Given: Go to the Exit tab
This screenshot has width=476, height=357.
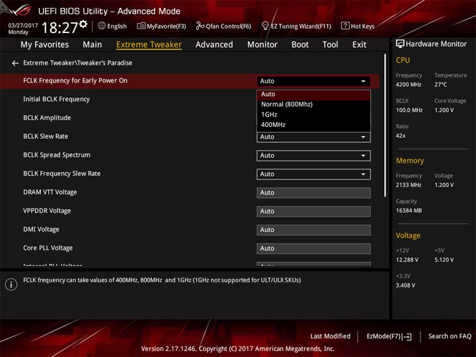Looking at the screenshot, I should click(359, 45).
